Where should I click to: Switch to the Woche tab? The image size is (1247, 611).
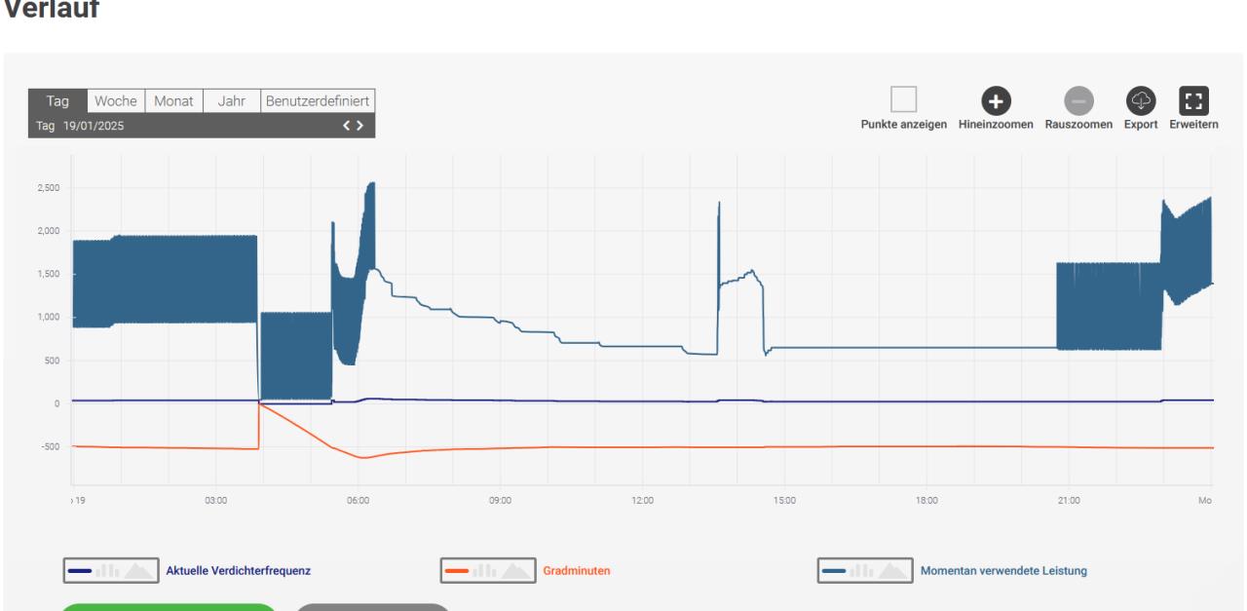point(116,101)
